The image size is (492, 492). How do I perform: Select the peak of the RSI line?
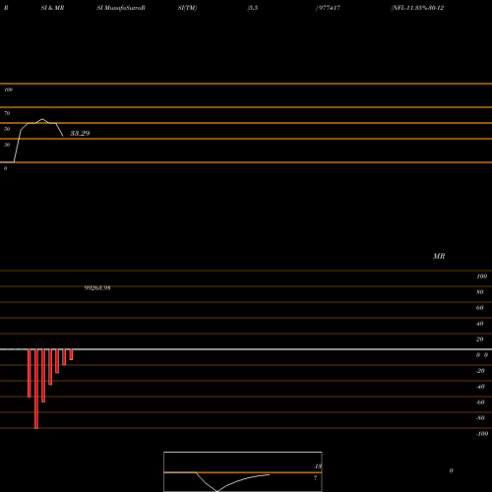point(42,119)
